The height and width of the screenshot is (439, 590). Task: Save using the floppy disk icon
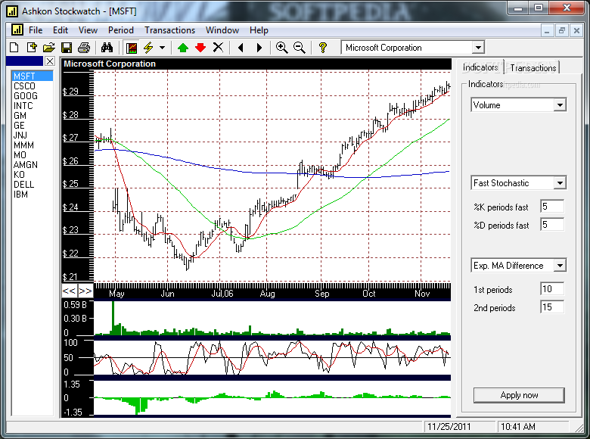click(x=67, y=48)
